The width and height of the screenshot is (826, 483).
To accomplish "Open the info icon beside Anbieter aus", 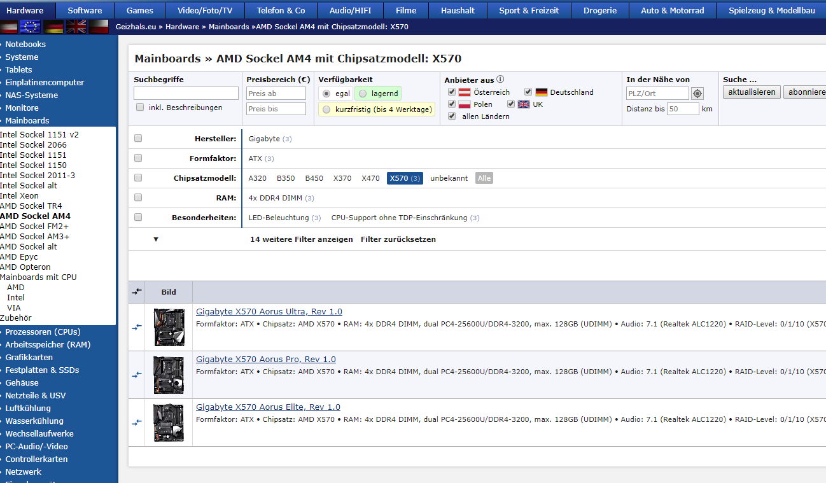I will coord(500,80).
